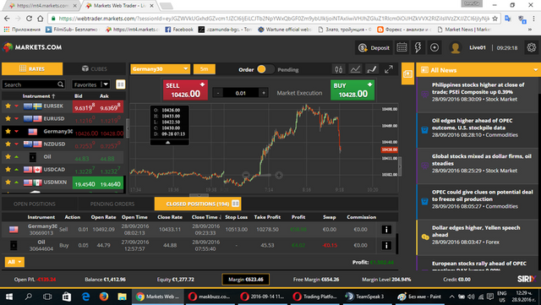
Task: Open Firefox from the taskbar
Action: (x=103, y=297)
